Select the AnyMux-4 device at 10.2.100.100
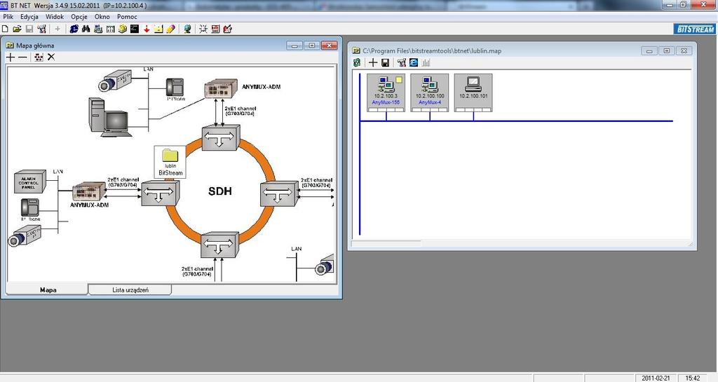Viewport: 718px width, 382px height. click(430, 93)
